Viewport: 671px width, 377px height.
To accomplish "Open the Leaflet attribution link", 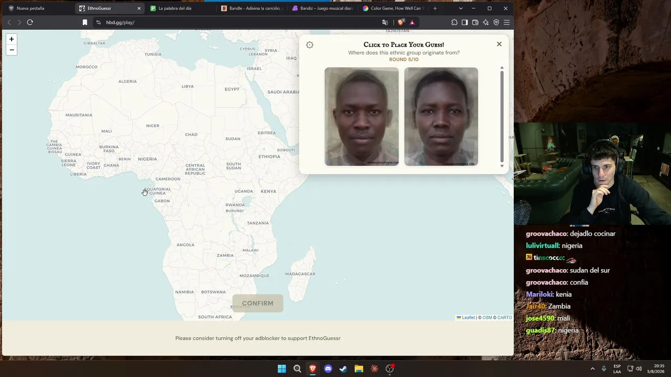I will pyautogui.click(x=466, y=318).
